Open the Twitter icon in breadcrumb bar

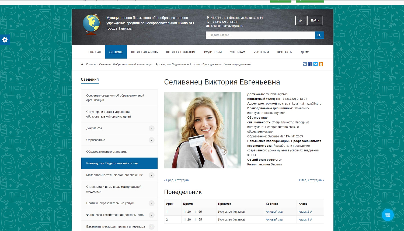tap(315, 64)
